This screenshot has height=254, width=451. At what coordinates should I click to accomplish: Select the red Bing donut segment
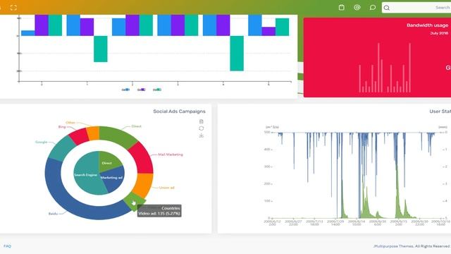point(78,136)
